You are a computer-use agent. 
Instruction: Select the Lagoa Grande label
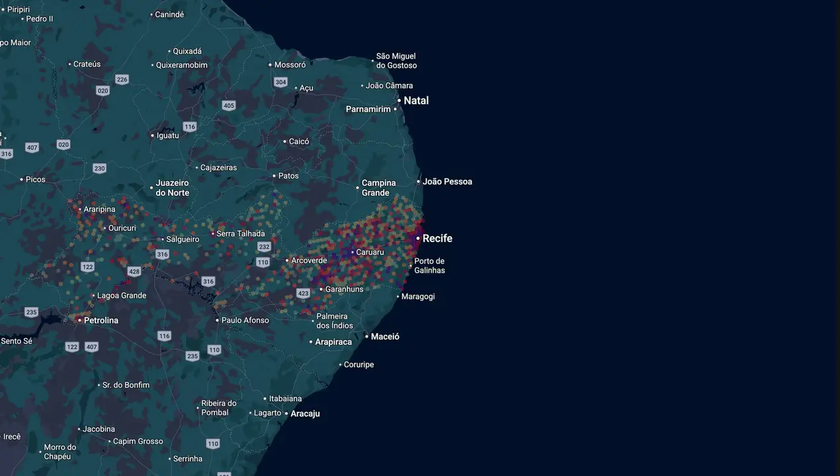pyautogui.click(x=122, y=296)
